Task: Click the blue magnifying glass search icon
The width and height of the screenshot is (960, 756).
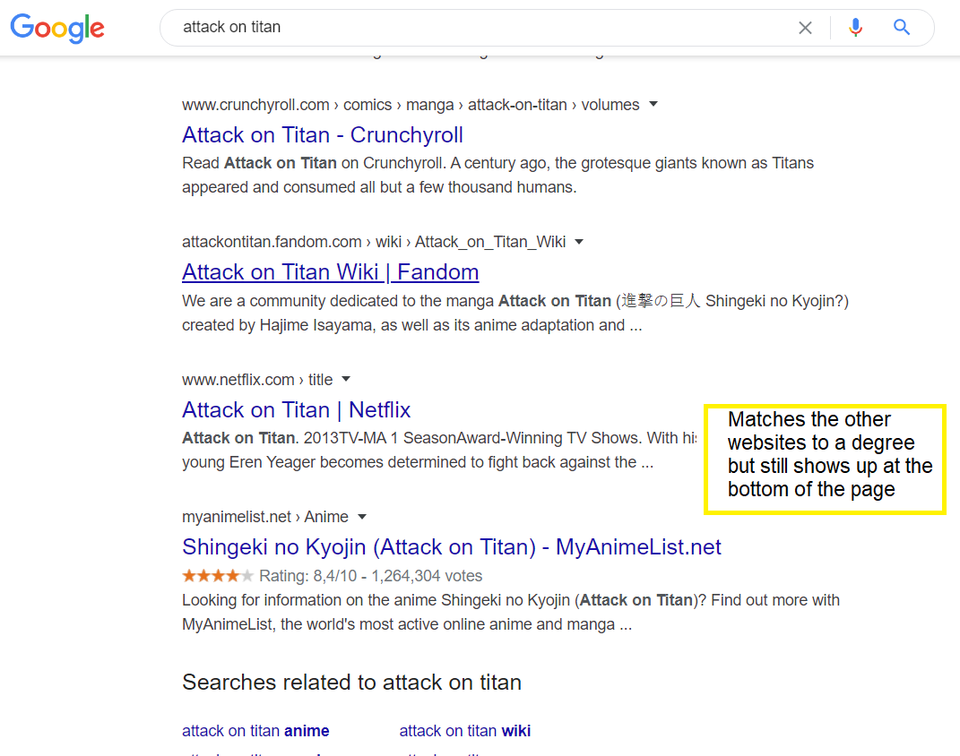Action: click(x=901, y=27)
